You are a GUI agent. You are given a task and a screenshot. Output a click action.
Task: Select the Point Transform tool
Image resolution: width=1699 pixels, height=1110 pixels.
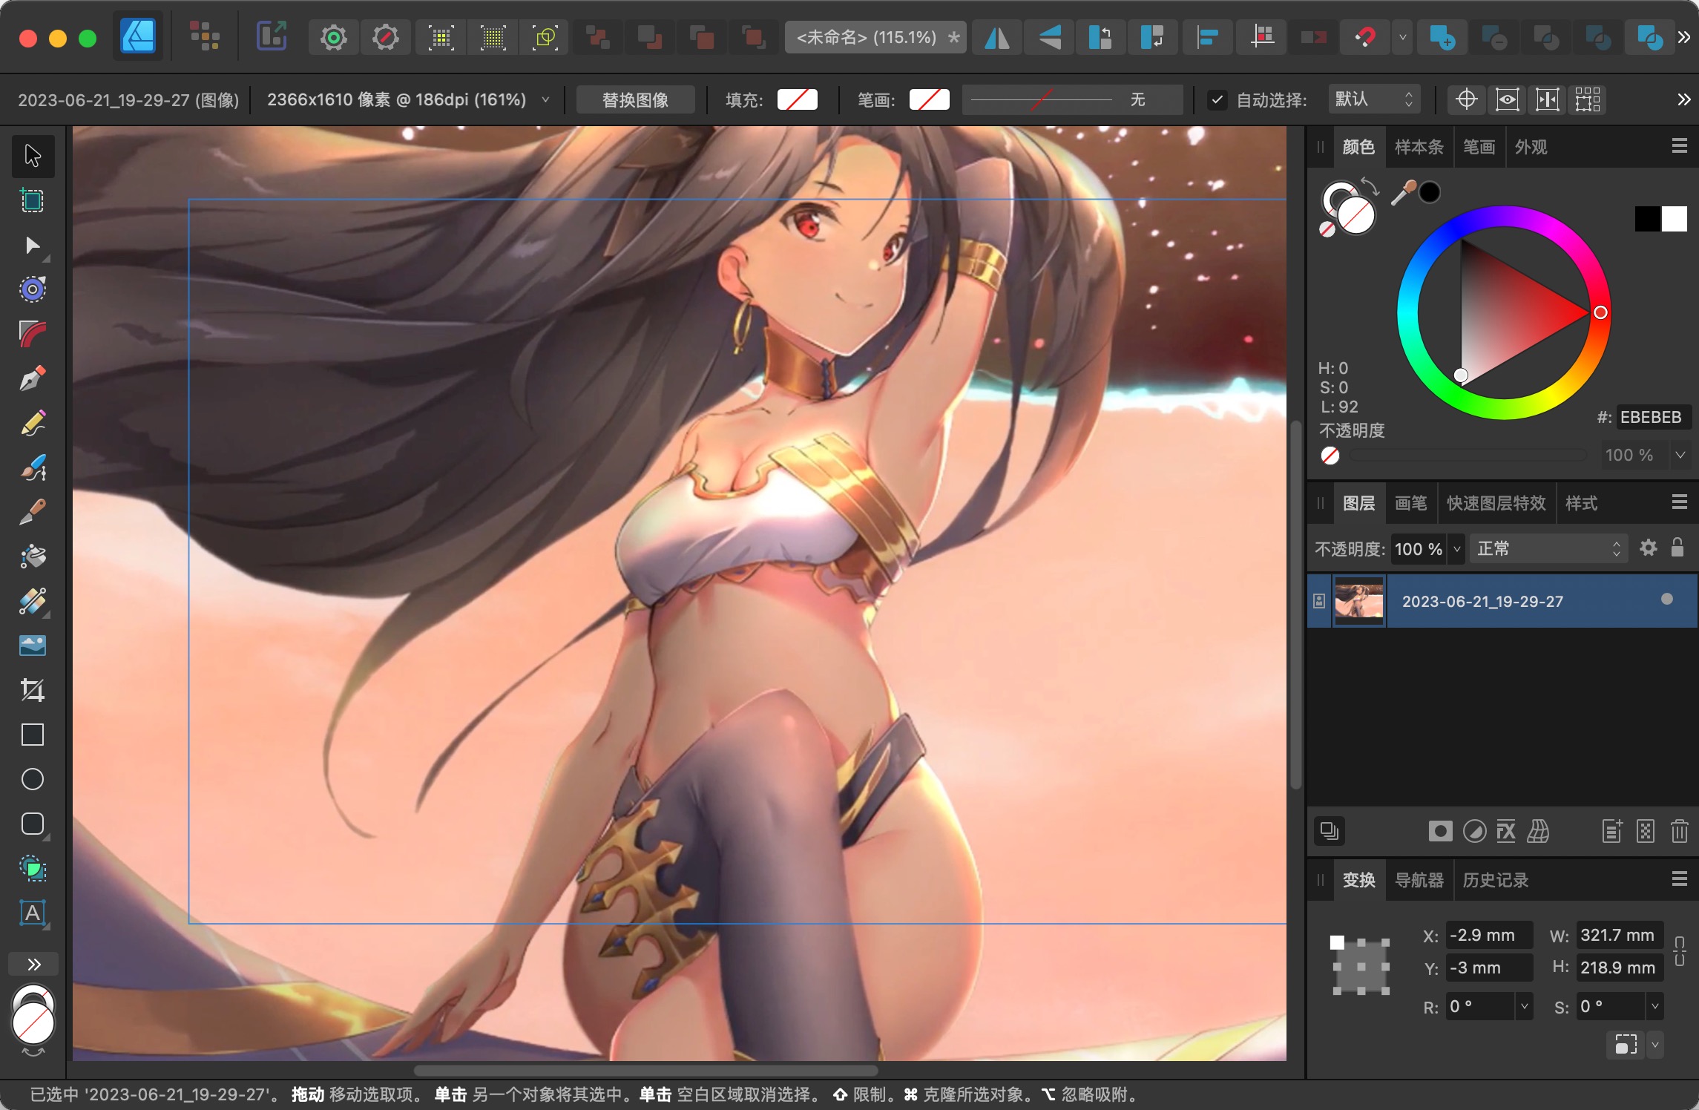[33, 289]
